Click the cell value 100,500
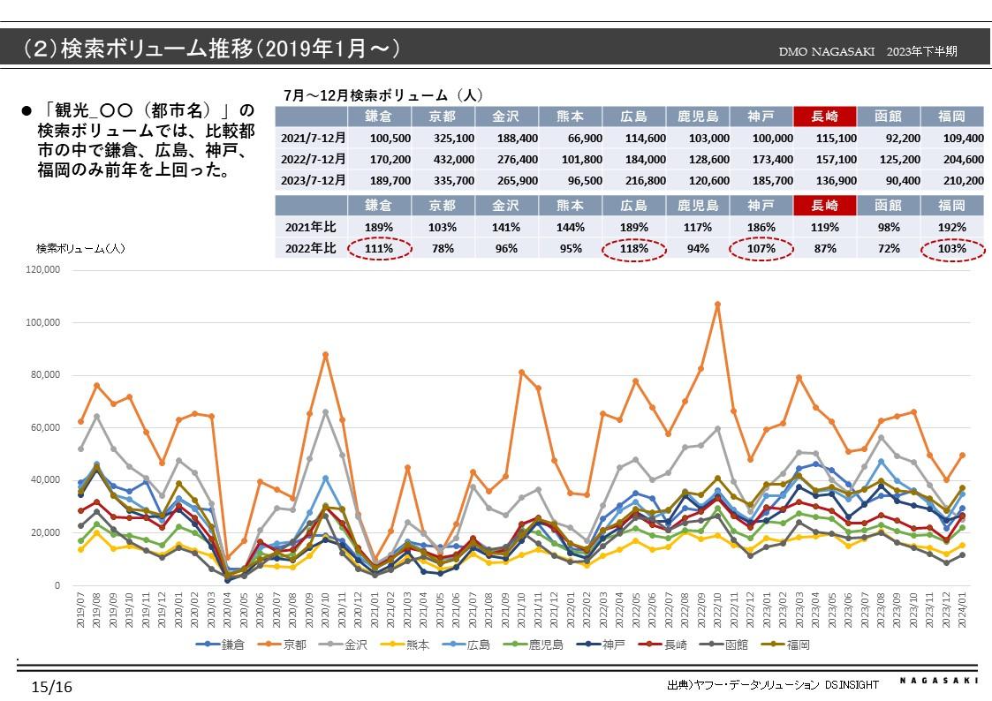The image size is (992, 701). coord(390,139)
